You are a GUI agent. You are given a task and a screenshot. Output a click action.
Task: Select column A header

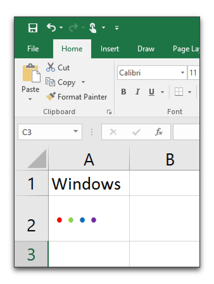[x=89, y=159]
